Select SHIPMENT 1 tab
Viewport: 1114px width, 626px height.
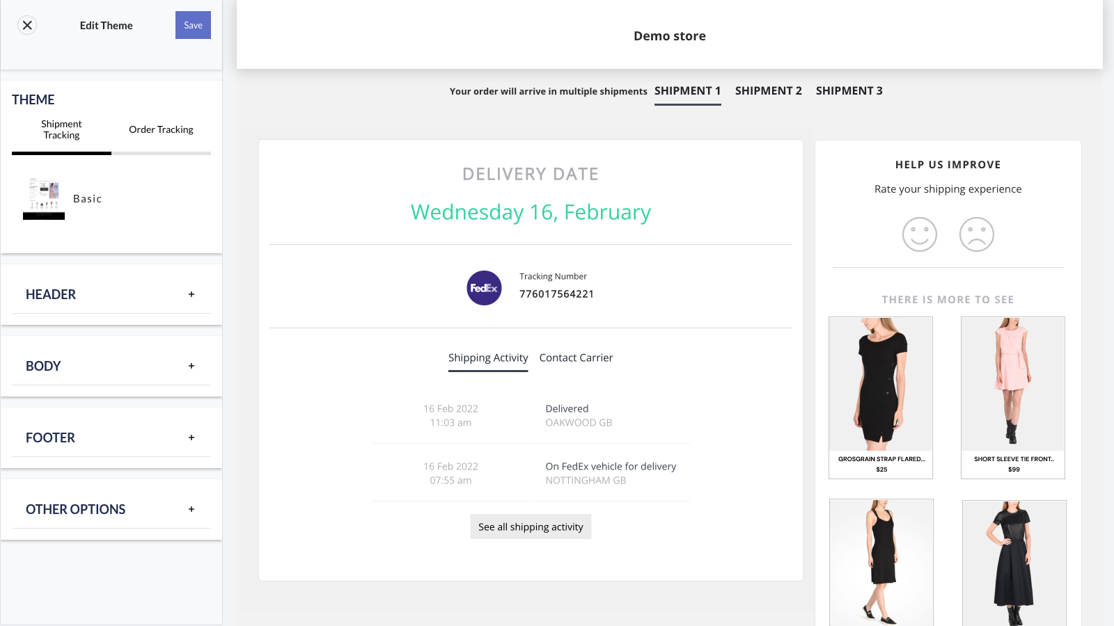[688, 91]
